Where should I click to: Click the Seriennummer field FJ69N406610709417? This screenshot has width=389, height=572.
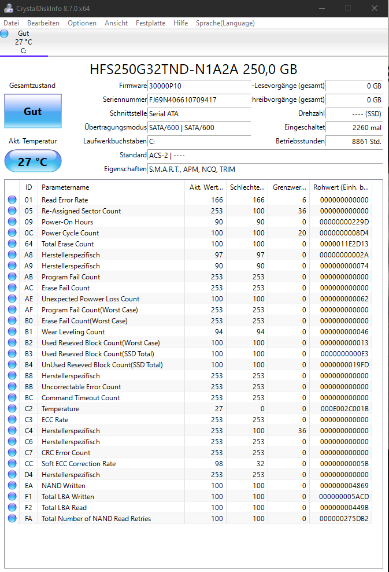click(199, 99)
